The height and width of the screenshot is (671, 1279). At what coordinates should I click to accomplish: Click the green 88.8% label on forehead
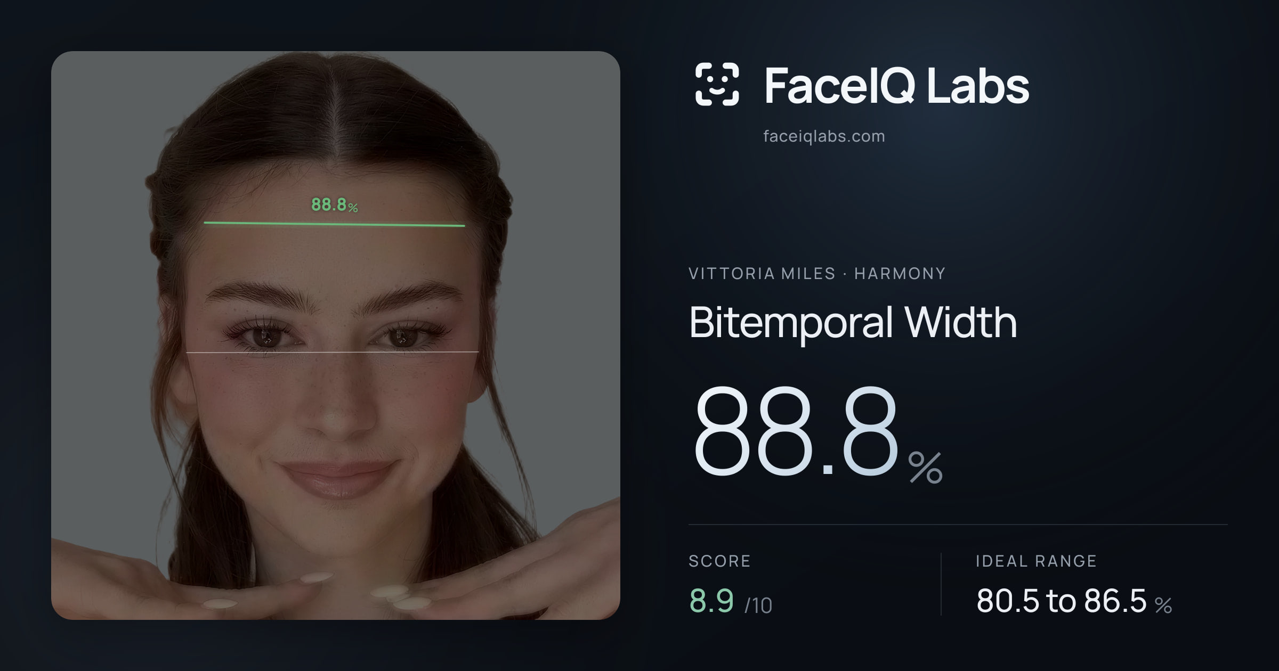click(x=335, y=204)
